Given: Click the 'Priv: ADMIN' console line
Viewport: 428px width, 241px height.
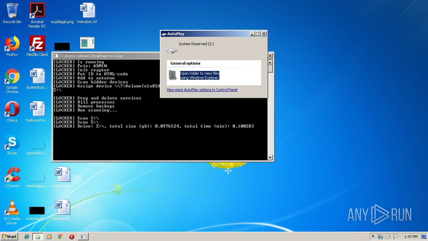Looking at the screenshot, I should click(x=80, y=66).
